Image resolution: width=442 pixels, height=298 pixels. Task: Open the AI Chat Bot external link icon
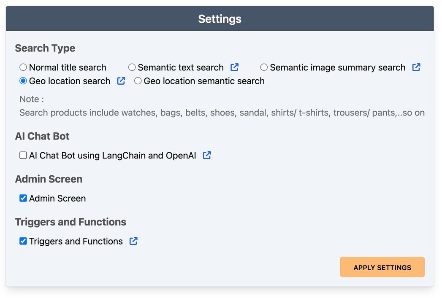207,155
